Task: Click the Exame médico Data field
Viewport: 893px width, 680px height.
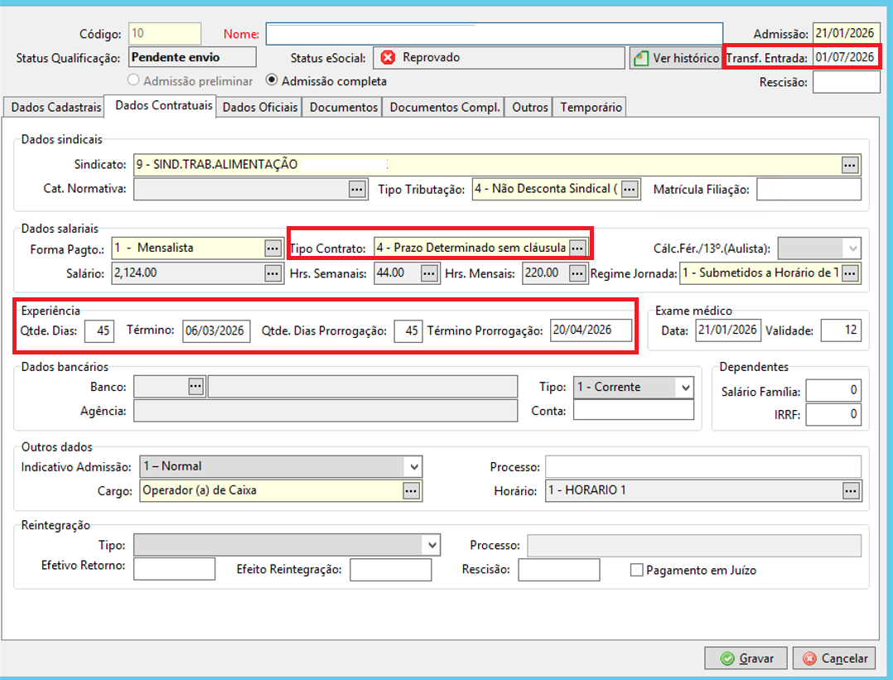Action: point(728,330)
